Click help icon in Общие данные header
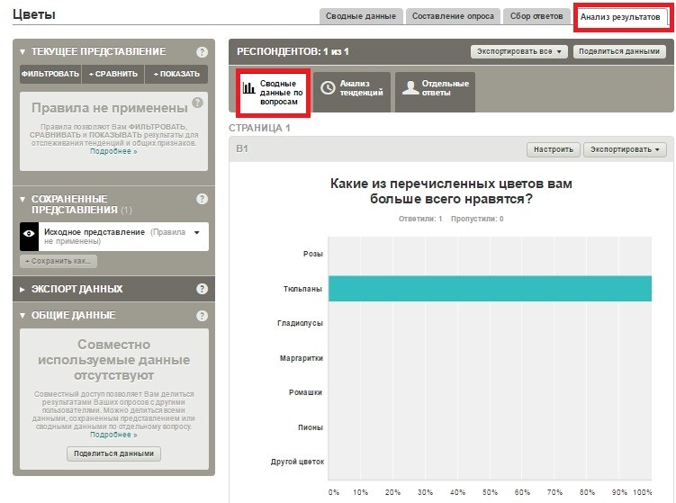 pos(202,316)
